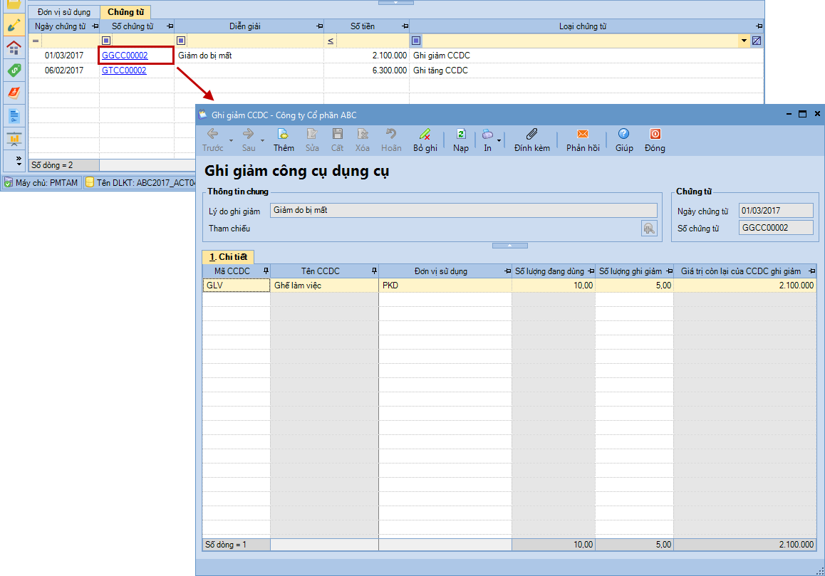Select the 1. Chi tiết tab
The image size is (825, 576).
(x=228, y=257)
